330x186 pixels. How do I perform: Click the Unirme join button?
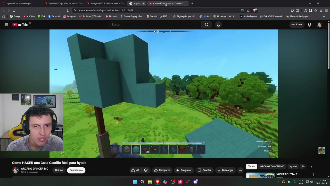[59, 170]
